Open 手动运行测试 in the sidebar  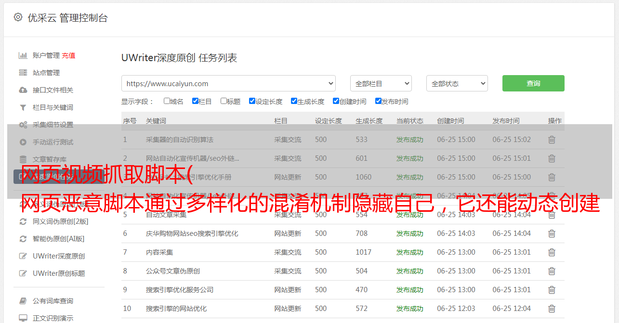click(53, 142)
